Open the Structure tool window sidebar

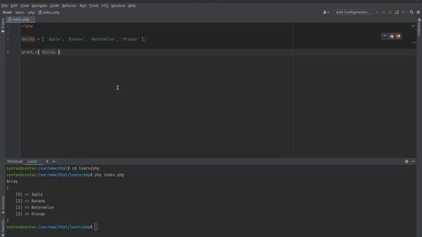(3, 205)
